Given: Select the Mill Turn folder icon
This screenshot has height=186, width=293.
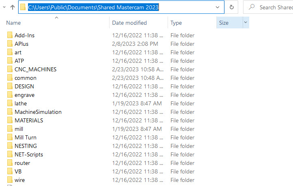Looking at the screenshot, I should [10, 137].
